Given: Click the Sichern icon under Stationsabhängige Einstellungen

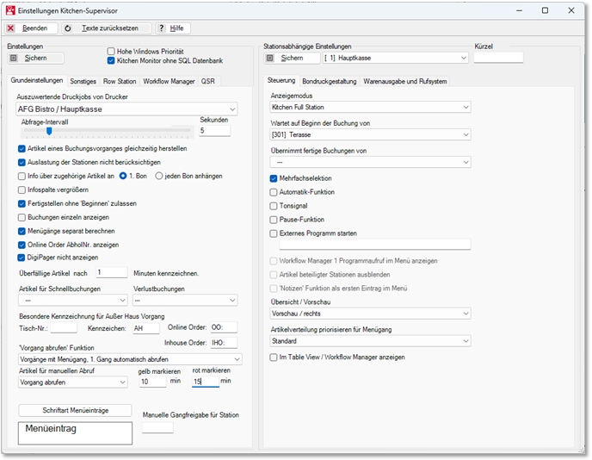Looking at the screenshot, I should tap(270, 58).
